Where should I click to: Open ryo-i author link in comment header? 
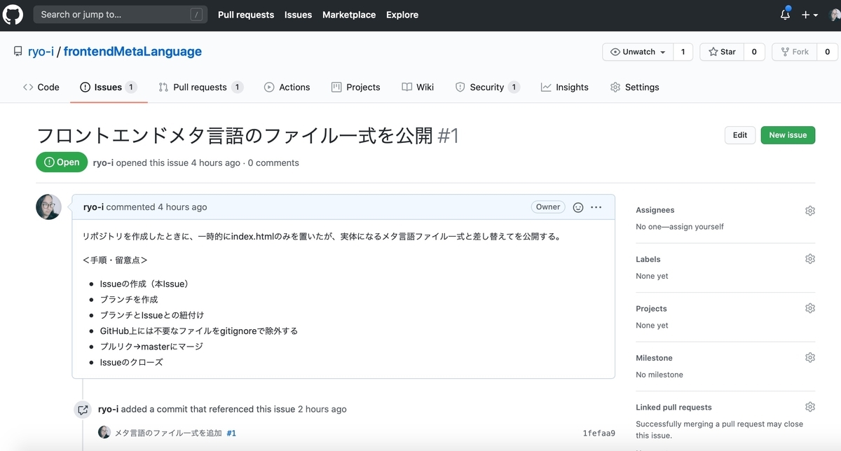93,207
